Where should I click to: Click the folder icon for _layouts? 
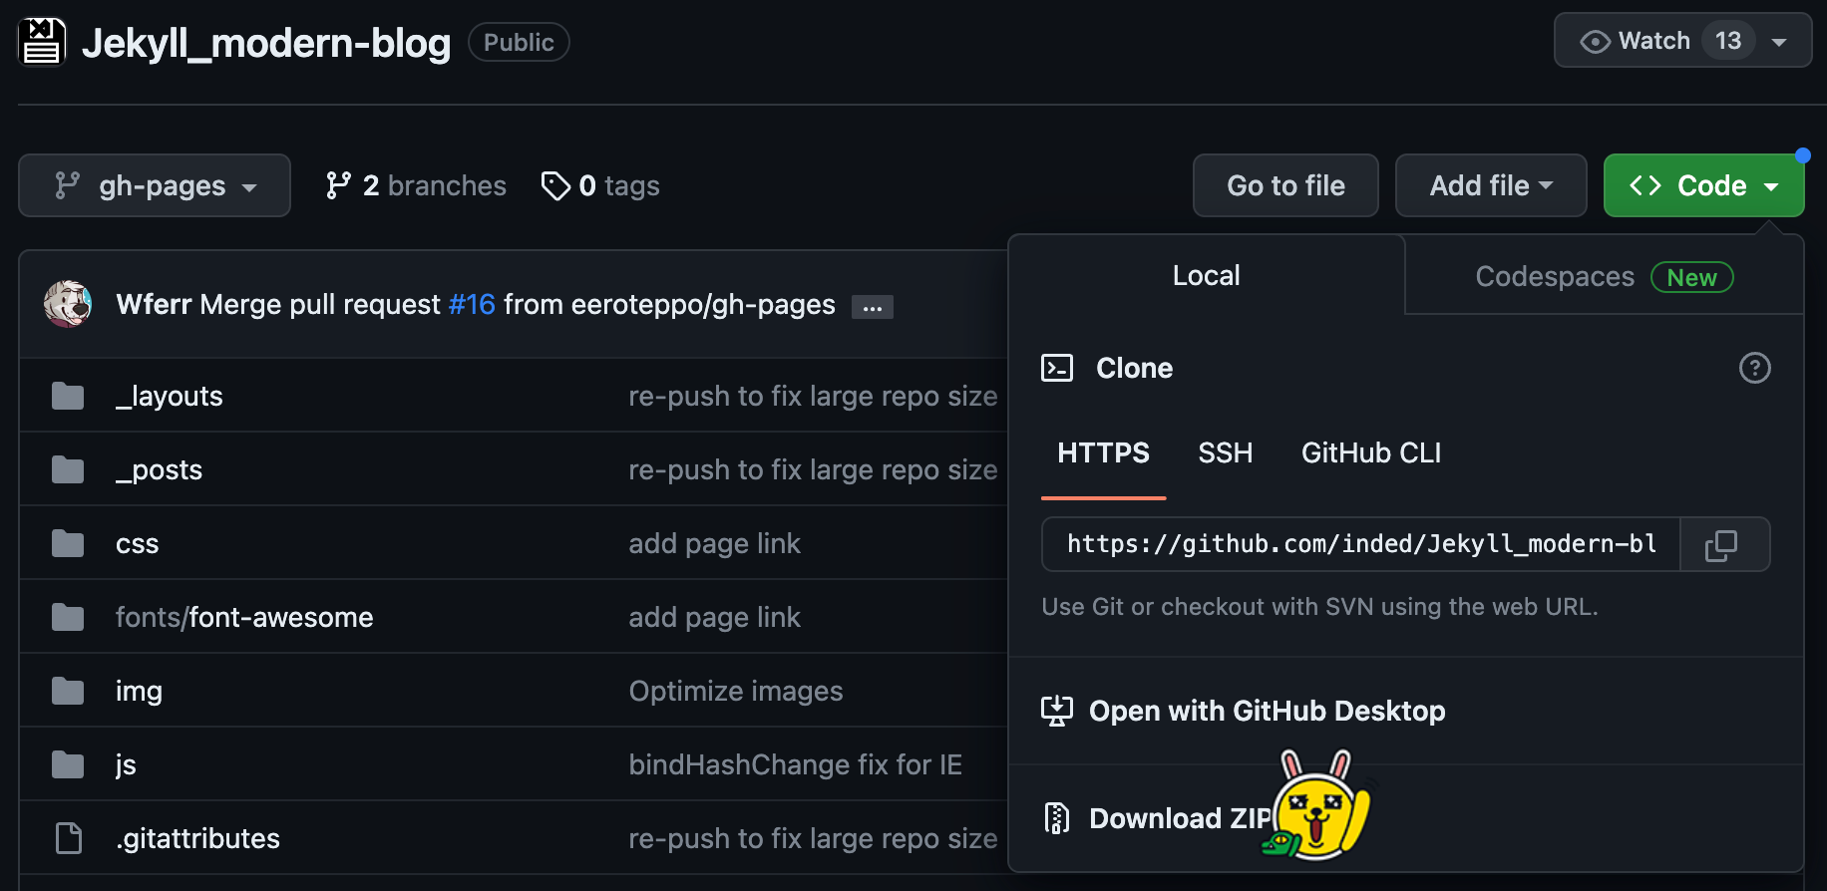[x=68, y=396]
